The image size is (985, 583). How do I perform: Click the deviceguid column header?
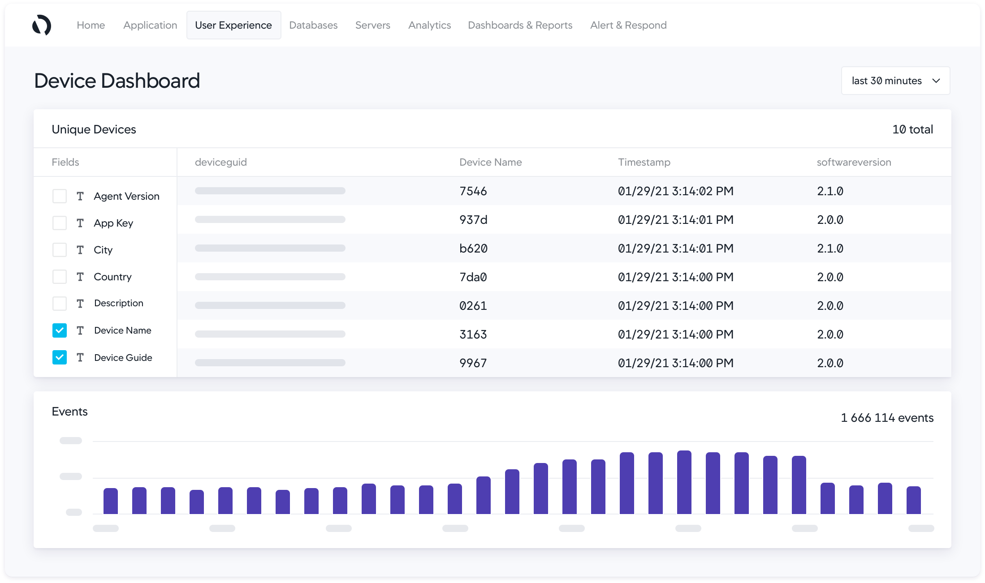point(221,162)
